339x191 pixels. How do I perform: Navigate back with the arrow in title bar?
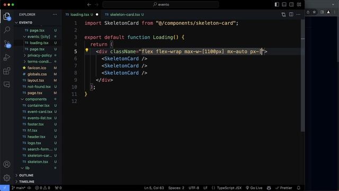point(89,5)
